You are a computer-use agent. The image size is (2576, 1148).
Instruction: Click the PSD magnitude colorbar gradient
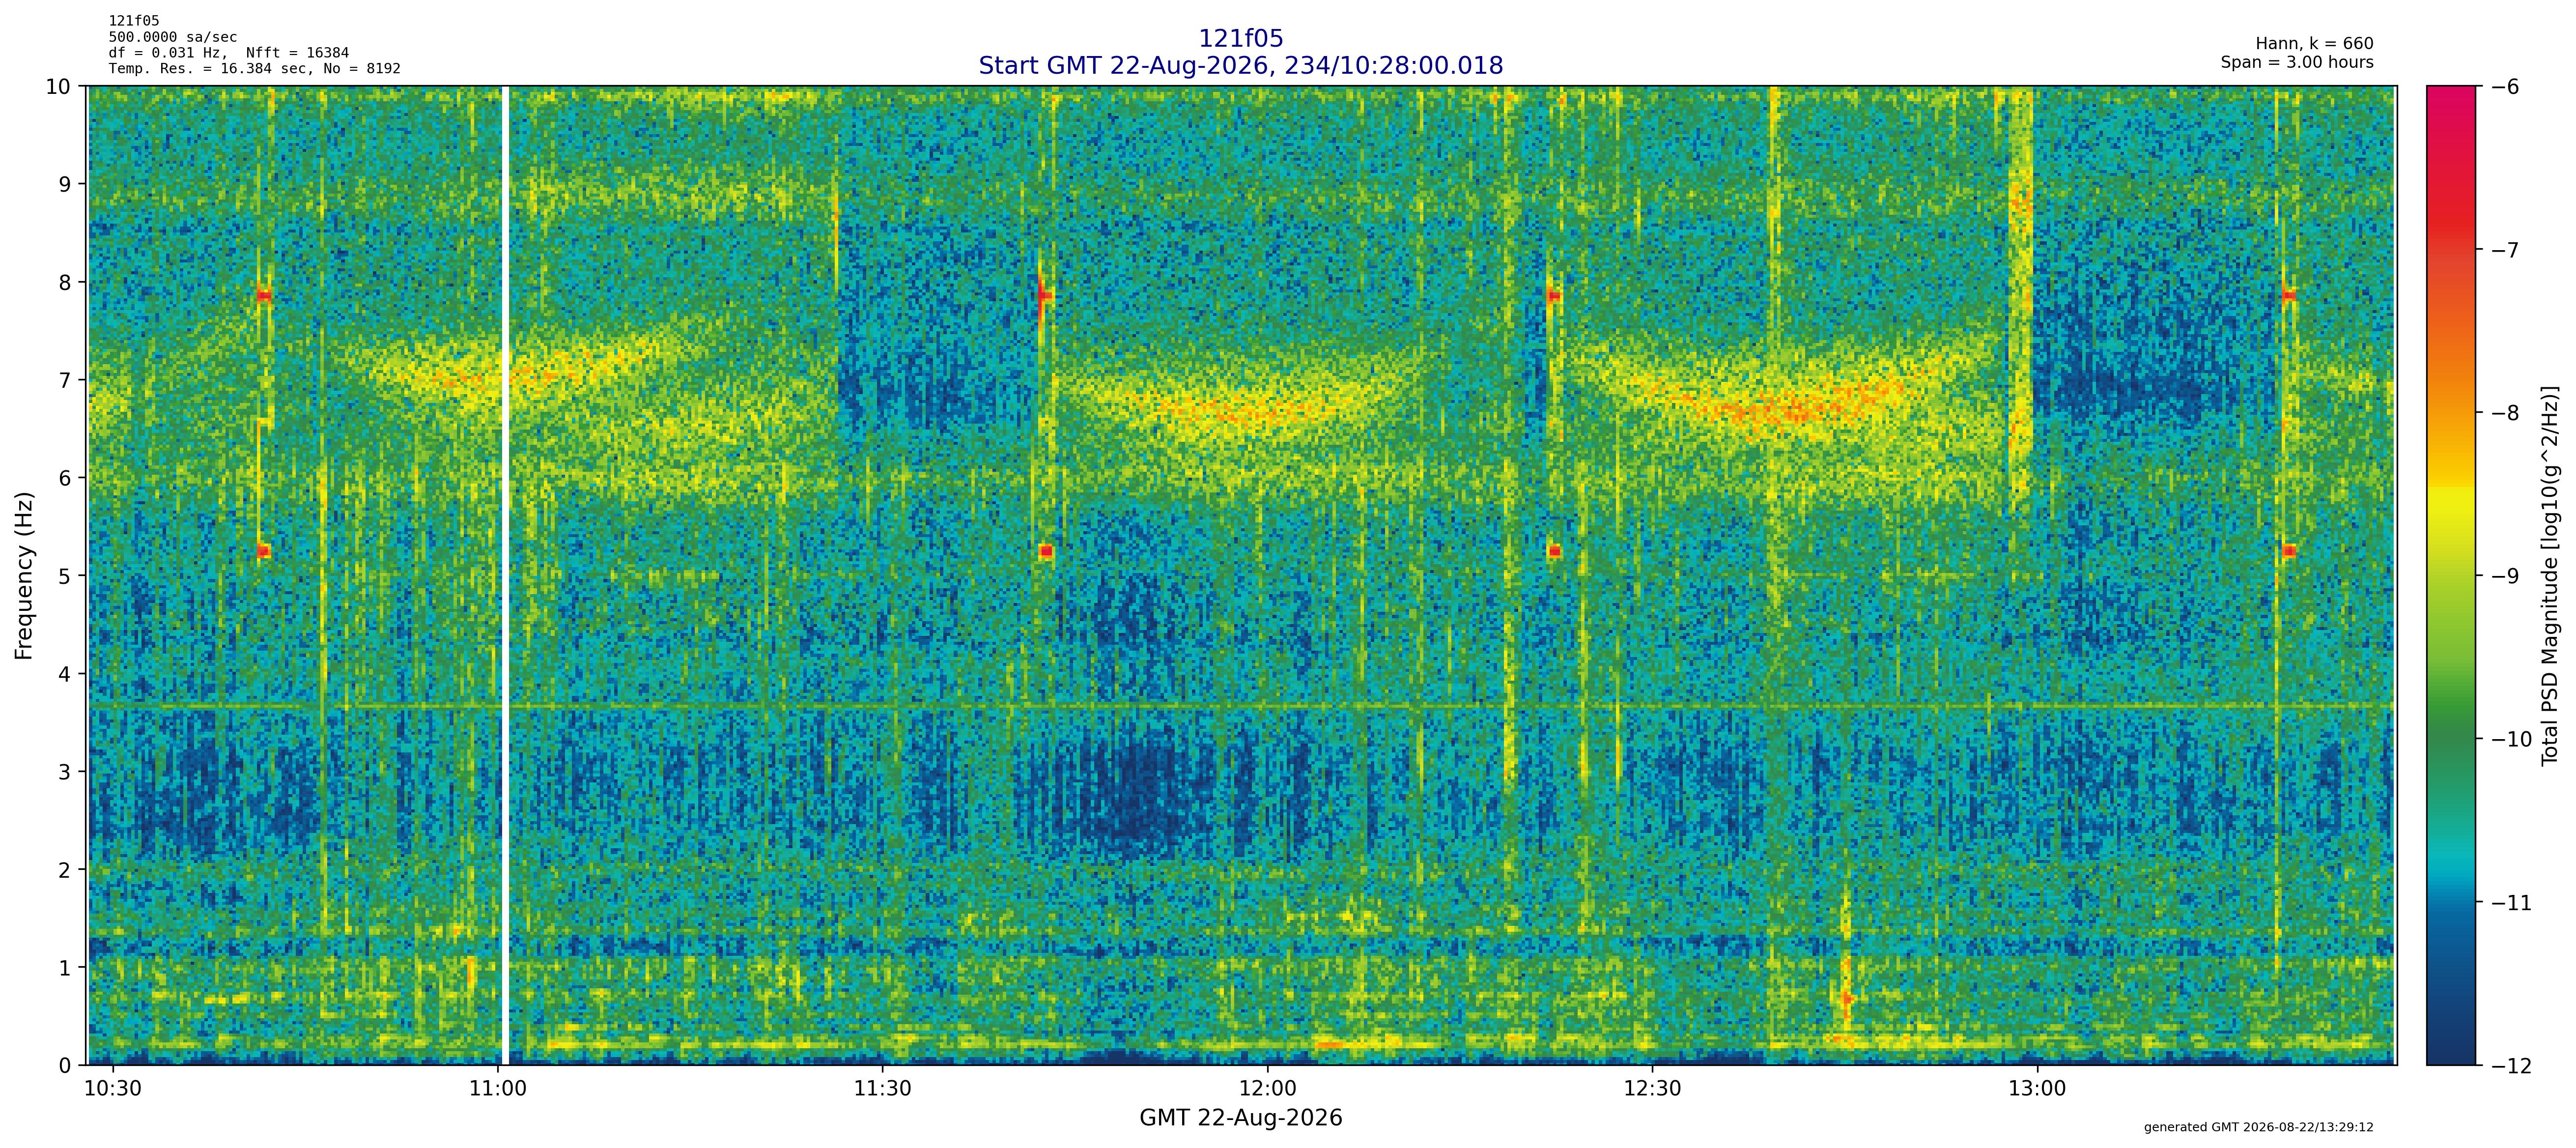click(2451, 576)
